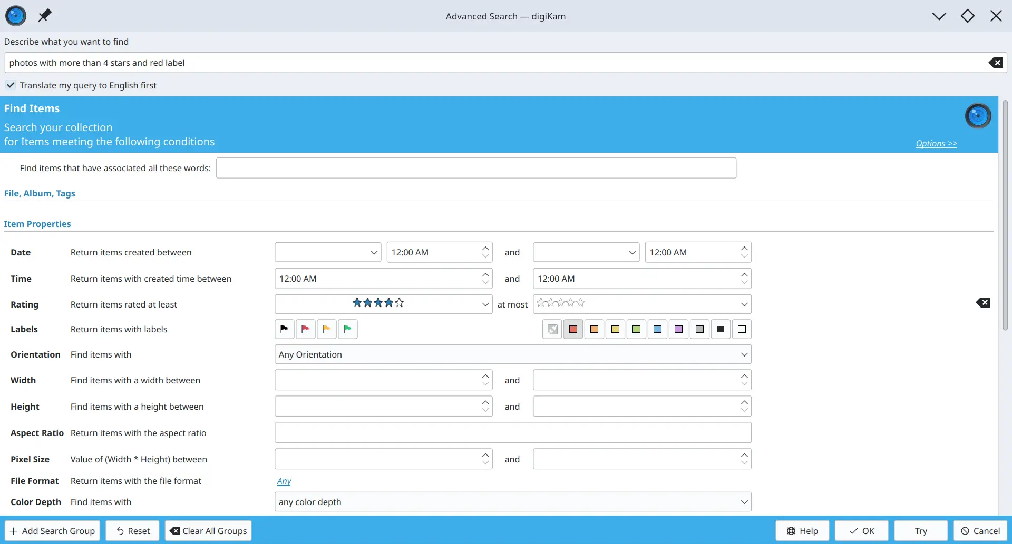
Task: Toggle the gray color label
Action: 699,329
